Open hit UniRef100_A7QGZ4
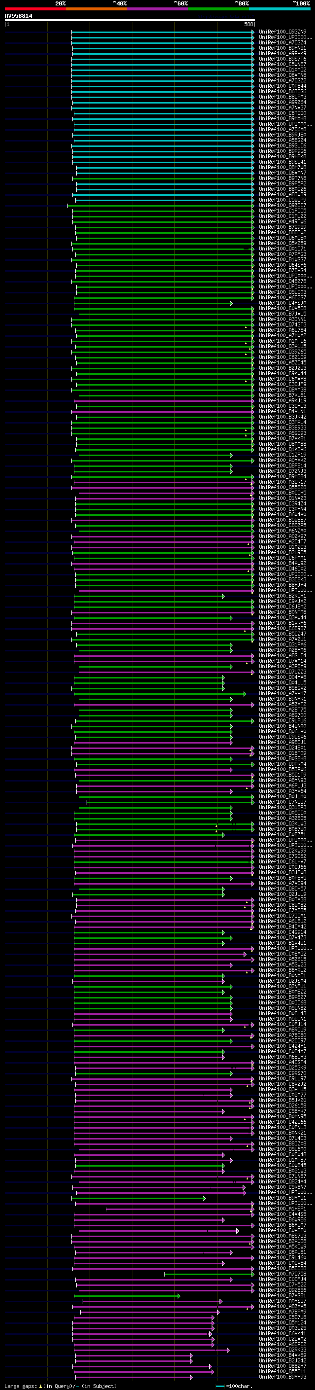 click(283, 42)
